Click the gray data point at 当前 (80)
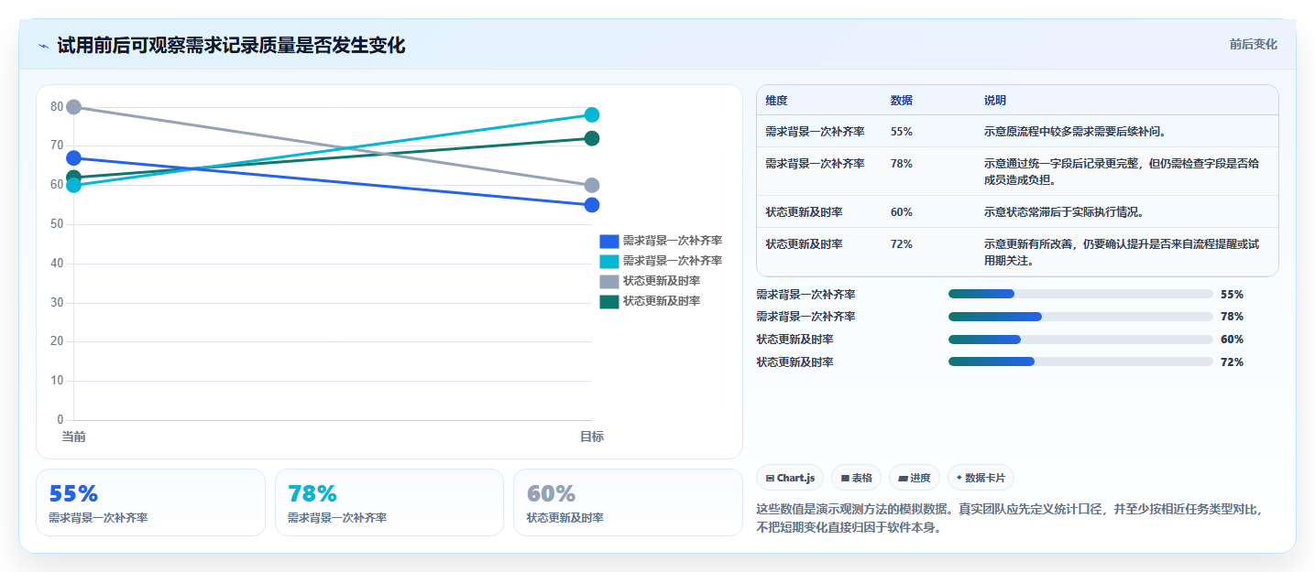 coord(74,107)
